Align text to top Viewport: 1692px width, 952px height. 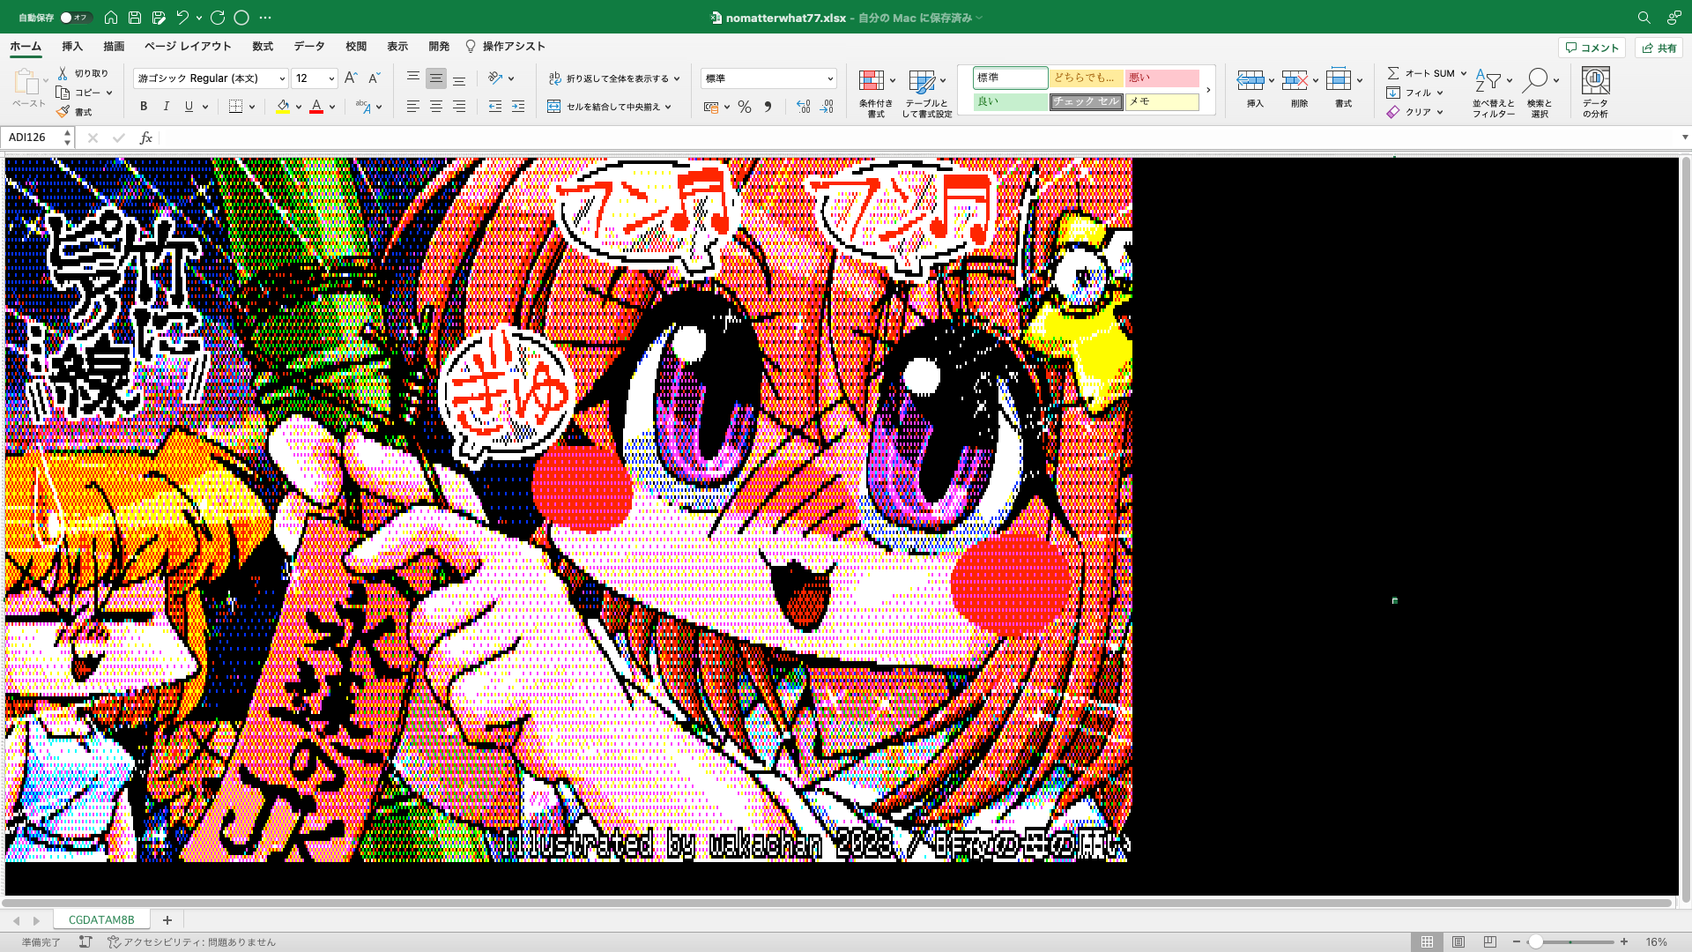point(412,78)
